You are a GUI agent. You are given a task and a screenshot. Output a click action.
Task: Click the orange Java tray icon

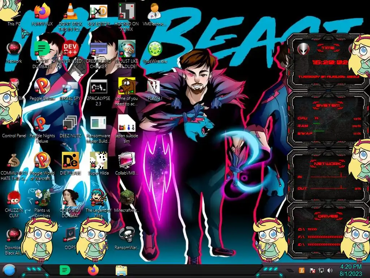tap(302, 270)
